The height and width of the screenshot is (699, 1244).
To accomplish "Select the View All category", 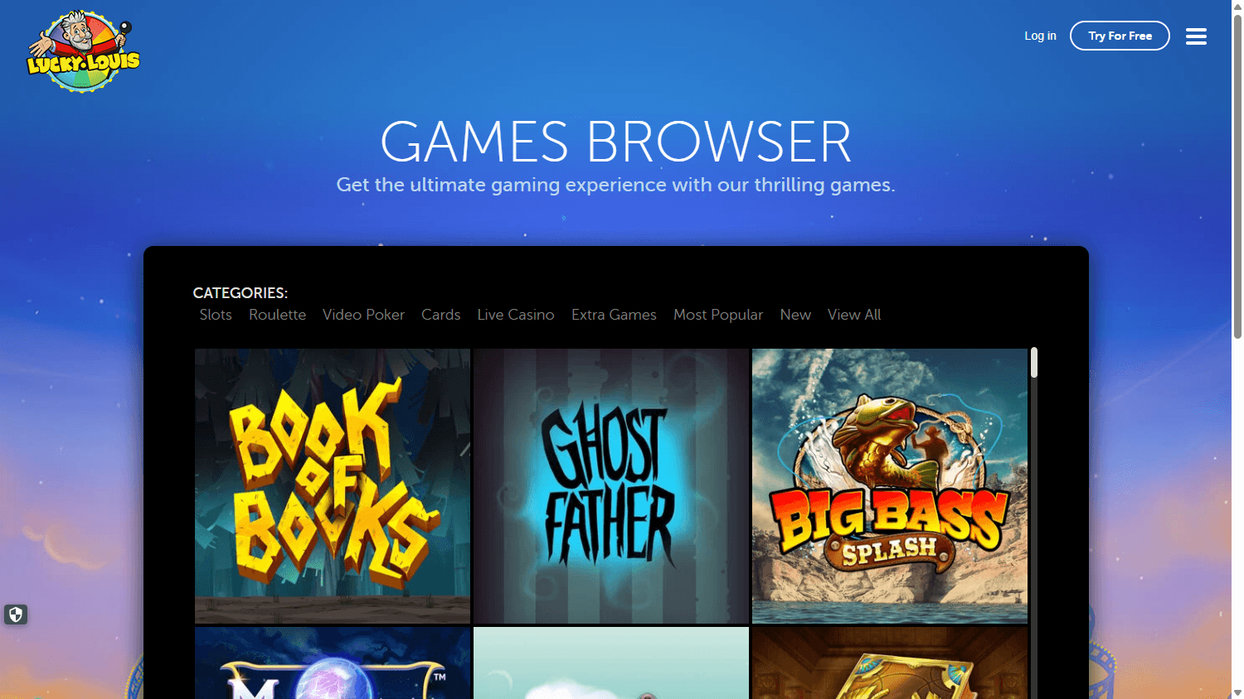I will click(854, 315).
